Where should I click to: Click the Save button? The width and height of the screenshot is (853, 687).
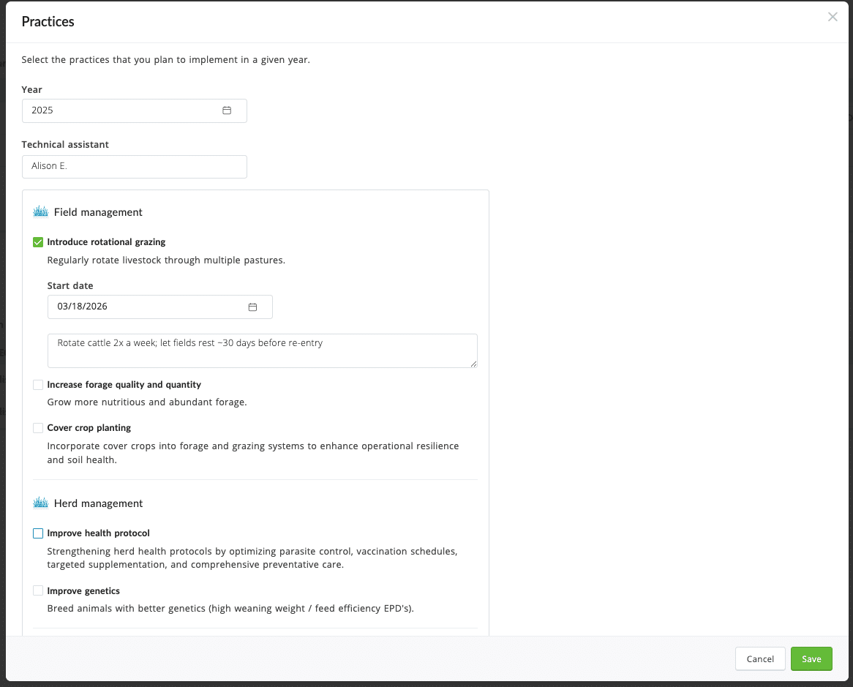pos(811,658)
